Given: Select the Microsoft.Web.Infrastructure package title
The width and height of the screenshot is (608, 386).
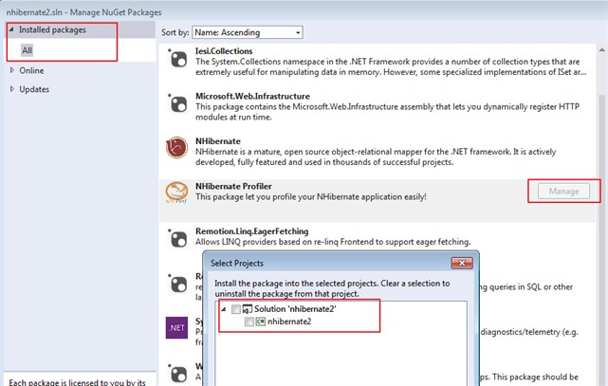Looking at the screenshot, I should click(x=252, y=96).
